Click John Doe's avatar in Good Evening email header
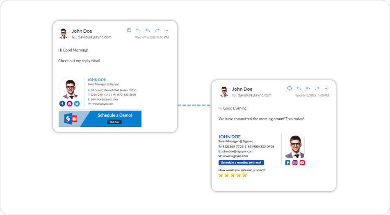The height and width of the screenshot is (215, 390). pyautogui.click(x=224, y=92)
